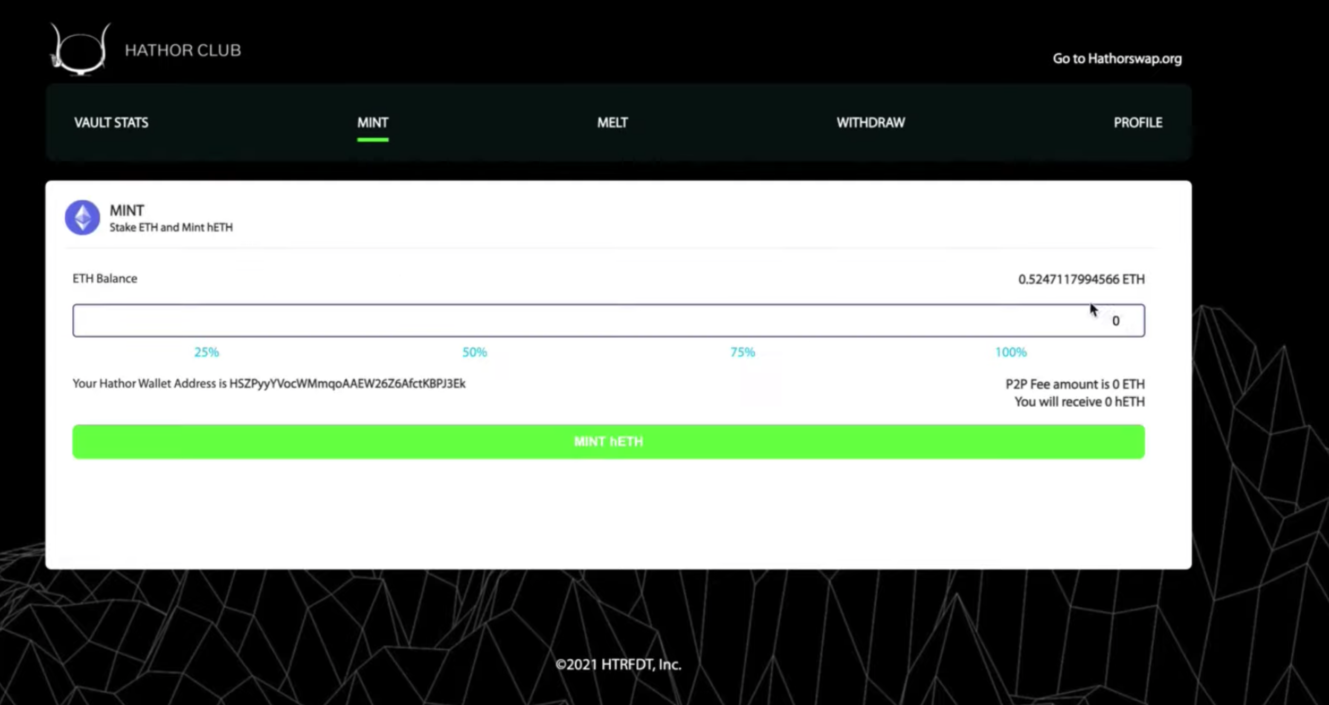This screenshot has width=1329, height=705.
Task: Select the 75% amount option
Action: point(743,352)
